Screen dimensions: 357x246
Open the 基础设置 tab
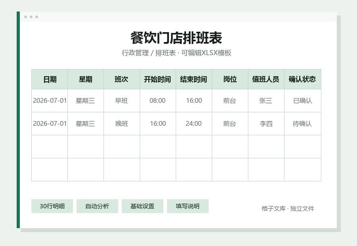coord(142,206)
